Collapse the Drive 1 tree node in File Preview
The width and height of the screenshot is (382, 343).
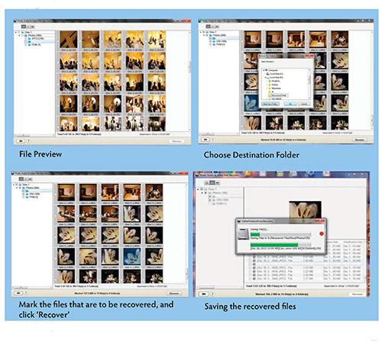coord(16,32)
